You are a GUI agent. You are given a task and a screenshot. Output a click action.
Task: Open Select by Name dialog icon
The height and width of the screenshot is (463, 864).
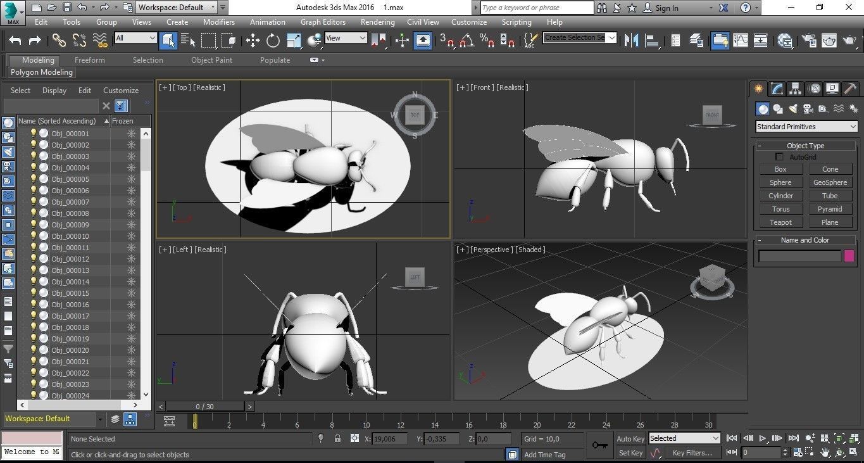click(x=188, y=41)
